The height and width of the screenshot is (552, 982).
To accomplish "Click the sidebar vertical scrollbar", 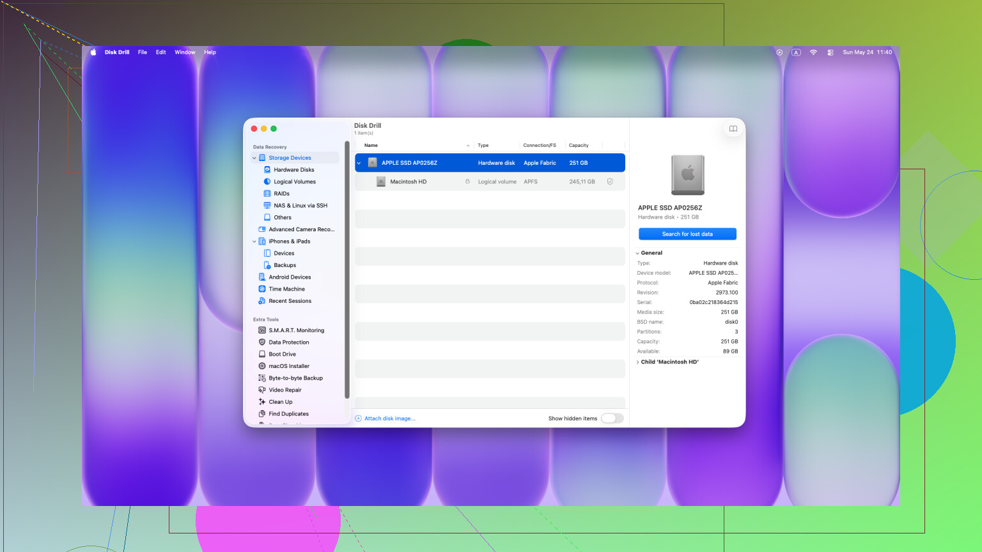I will pyautogui.click(x=347, y=269).
